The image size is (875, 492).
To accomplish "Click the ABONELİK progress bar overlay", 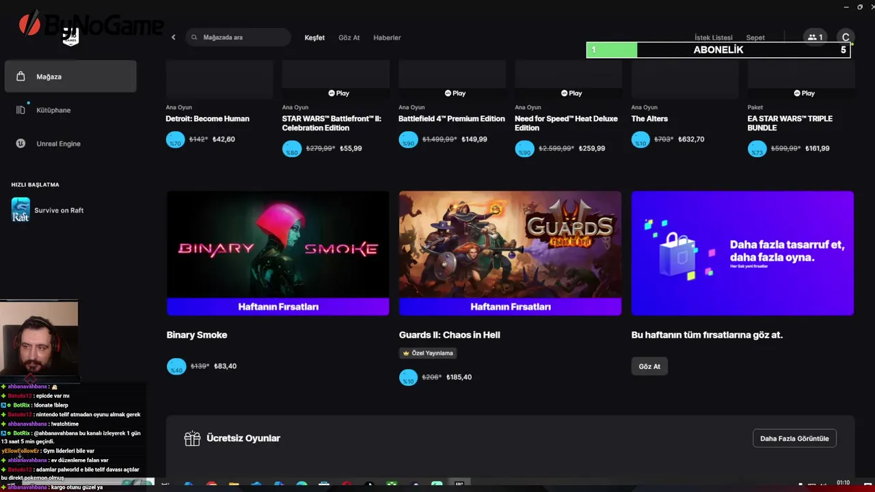I will coord(718,50).
